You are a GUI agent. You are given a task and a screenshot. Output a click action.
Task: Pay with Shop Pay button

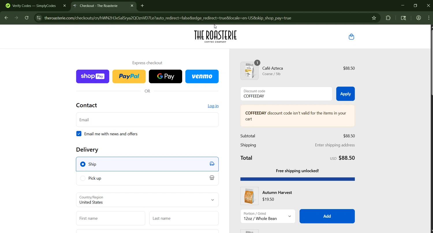(93, 76)
